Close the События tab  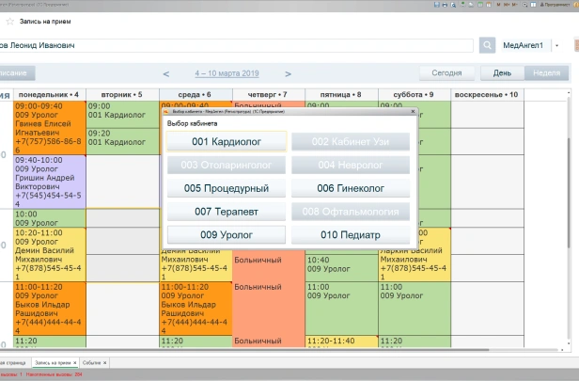[x=105, y=362]
